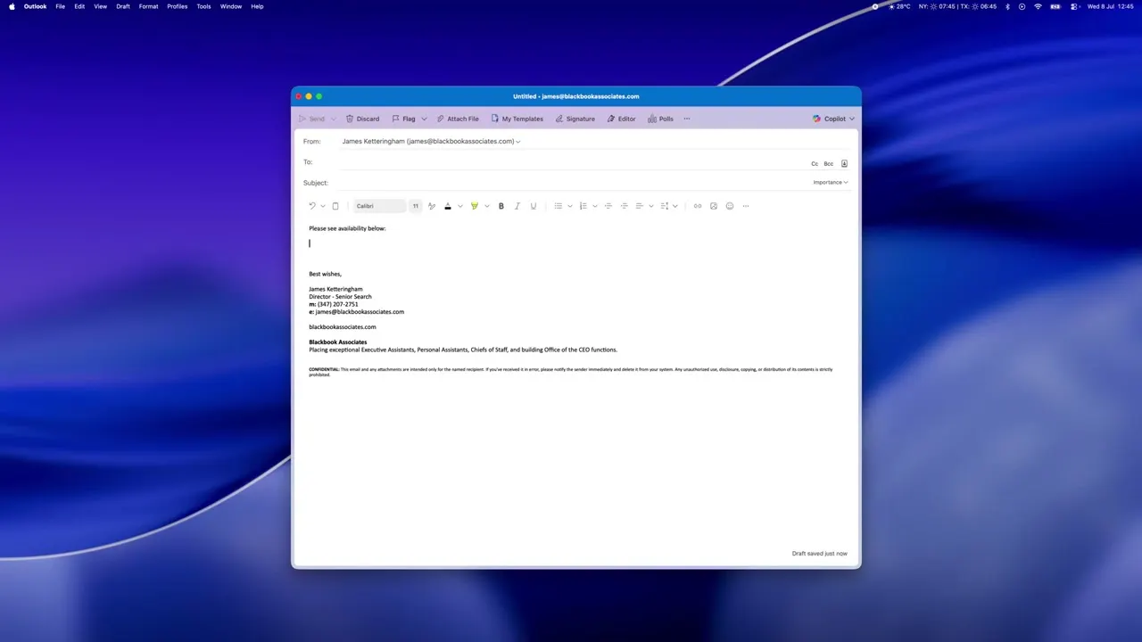Undo the last edit
The image size is (1142, 642).
[312, 206]
